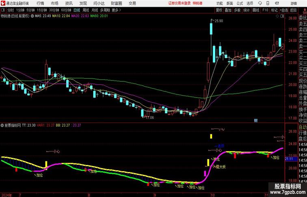Image resolution: width=307 pixels, height=197 pixels.
Task: Open the 多周期 multi-period view
Action: [105, 10]
